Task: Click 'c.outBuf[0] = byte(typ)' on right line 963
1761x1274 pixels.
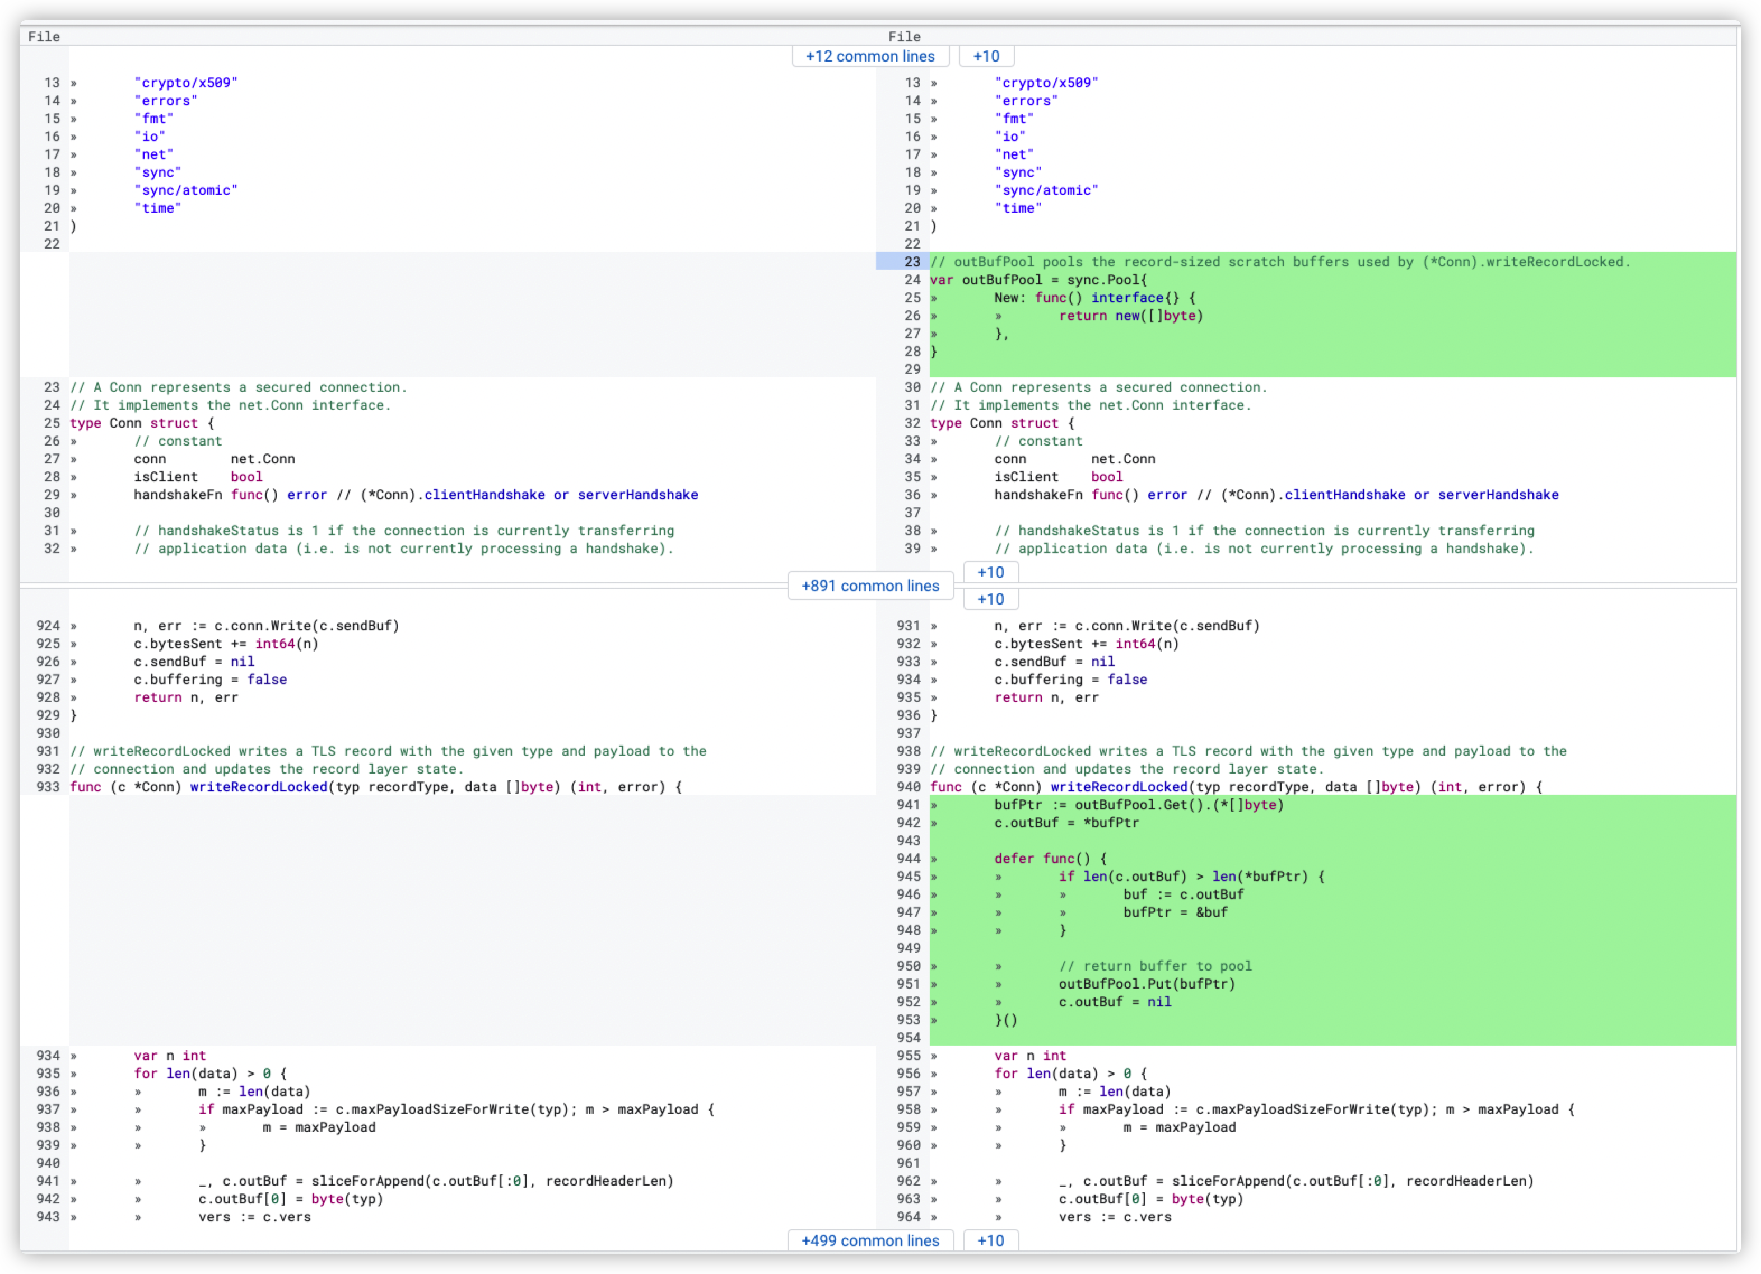Action: point(1150,1199)
